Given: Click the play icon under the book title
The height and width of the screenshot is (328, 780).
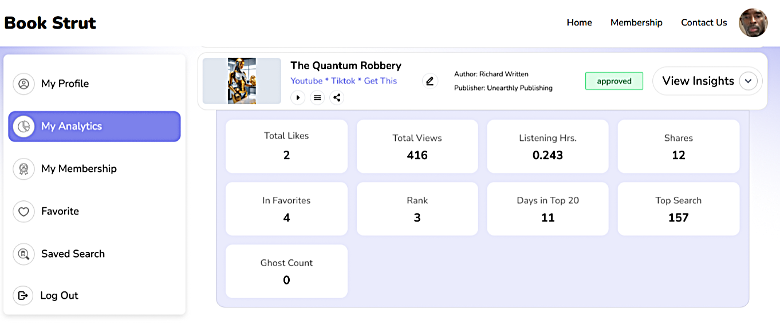Looking at the screenshot, I should tap(298, 97).
